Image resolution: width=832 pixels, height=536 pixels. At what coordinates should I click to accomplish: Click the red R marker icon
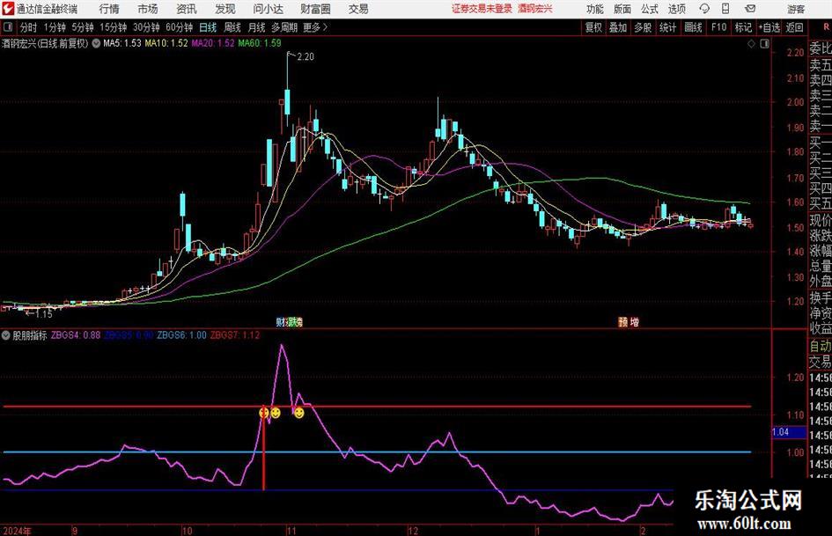coord(826,27)
